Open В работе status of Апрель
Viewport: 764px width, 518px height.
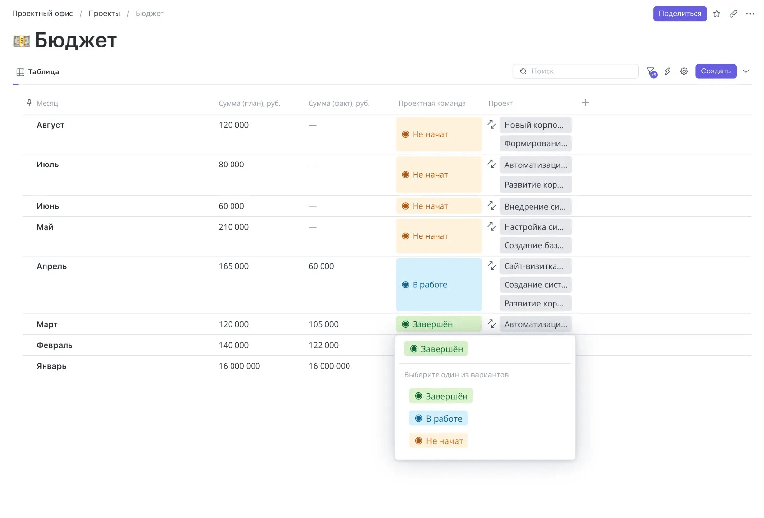point(439,285)
